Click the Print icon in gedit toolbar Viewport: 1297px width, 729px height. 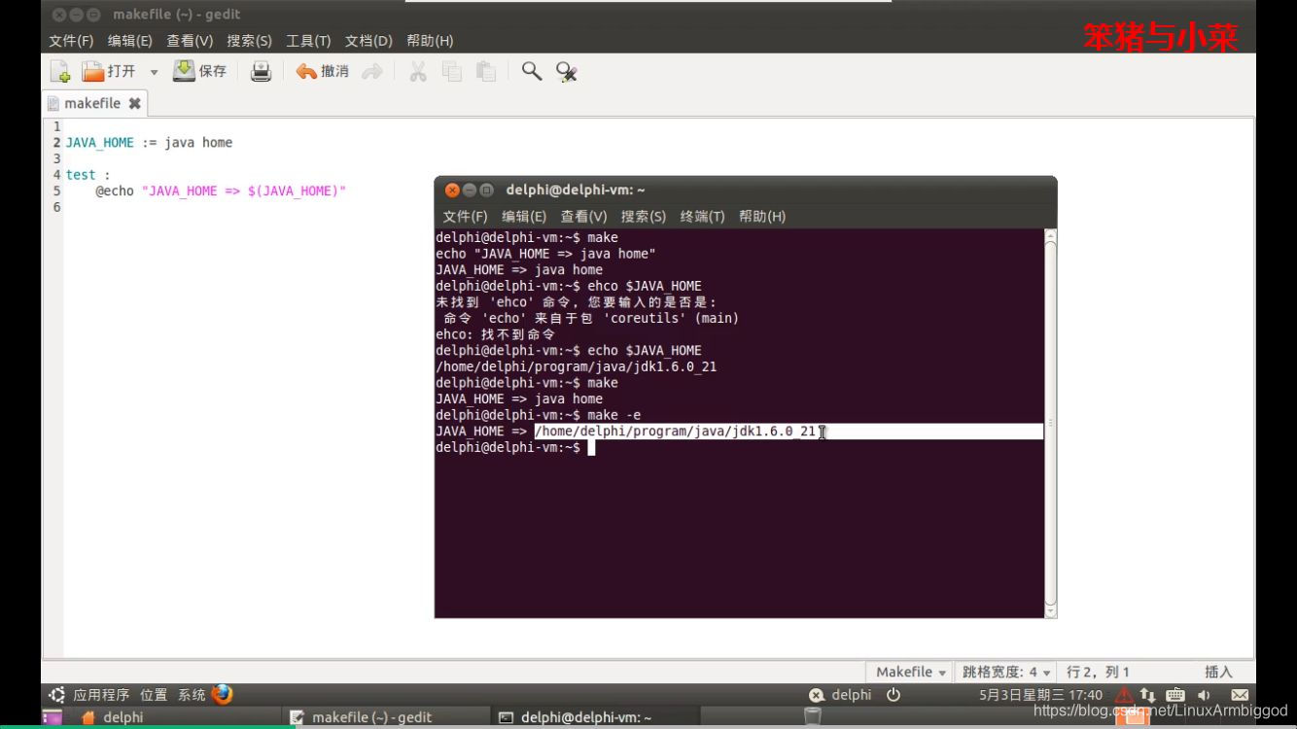tap(261, 71)
